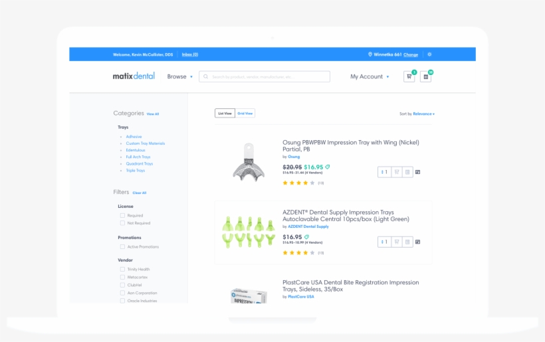The height and width of the screenshot is (342, 545).
Task: Add Osung Impression Tray to cart
Action: 397,172
